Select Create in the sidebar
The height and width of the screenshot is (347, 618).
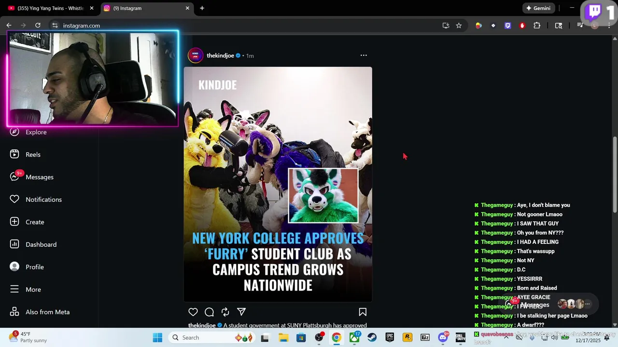(35, 222)
